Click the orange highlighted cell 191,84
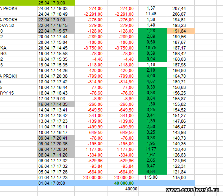This screenshot has height=196, width=223. (181, 31)
